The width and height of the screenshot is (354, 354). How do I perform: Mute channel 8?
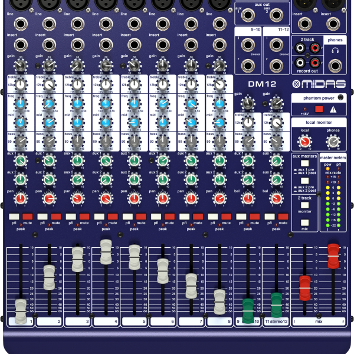[x=226, y=217]
